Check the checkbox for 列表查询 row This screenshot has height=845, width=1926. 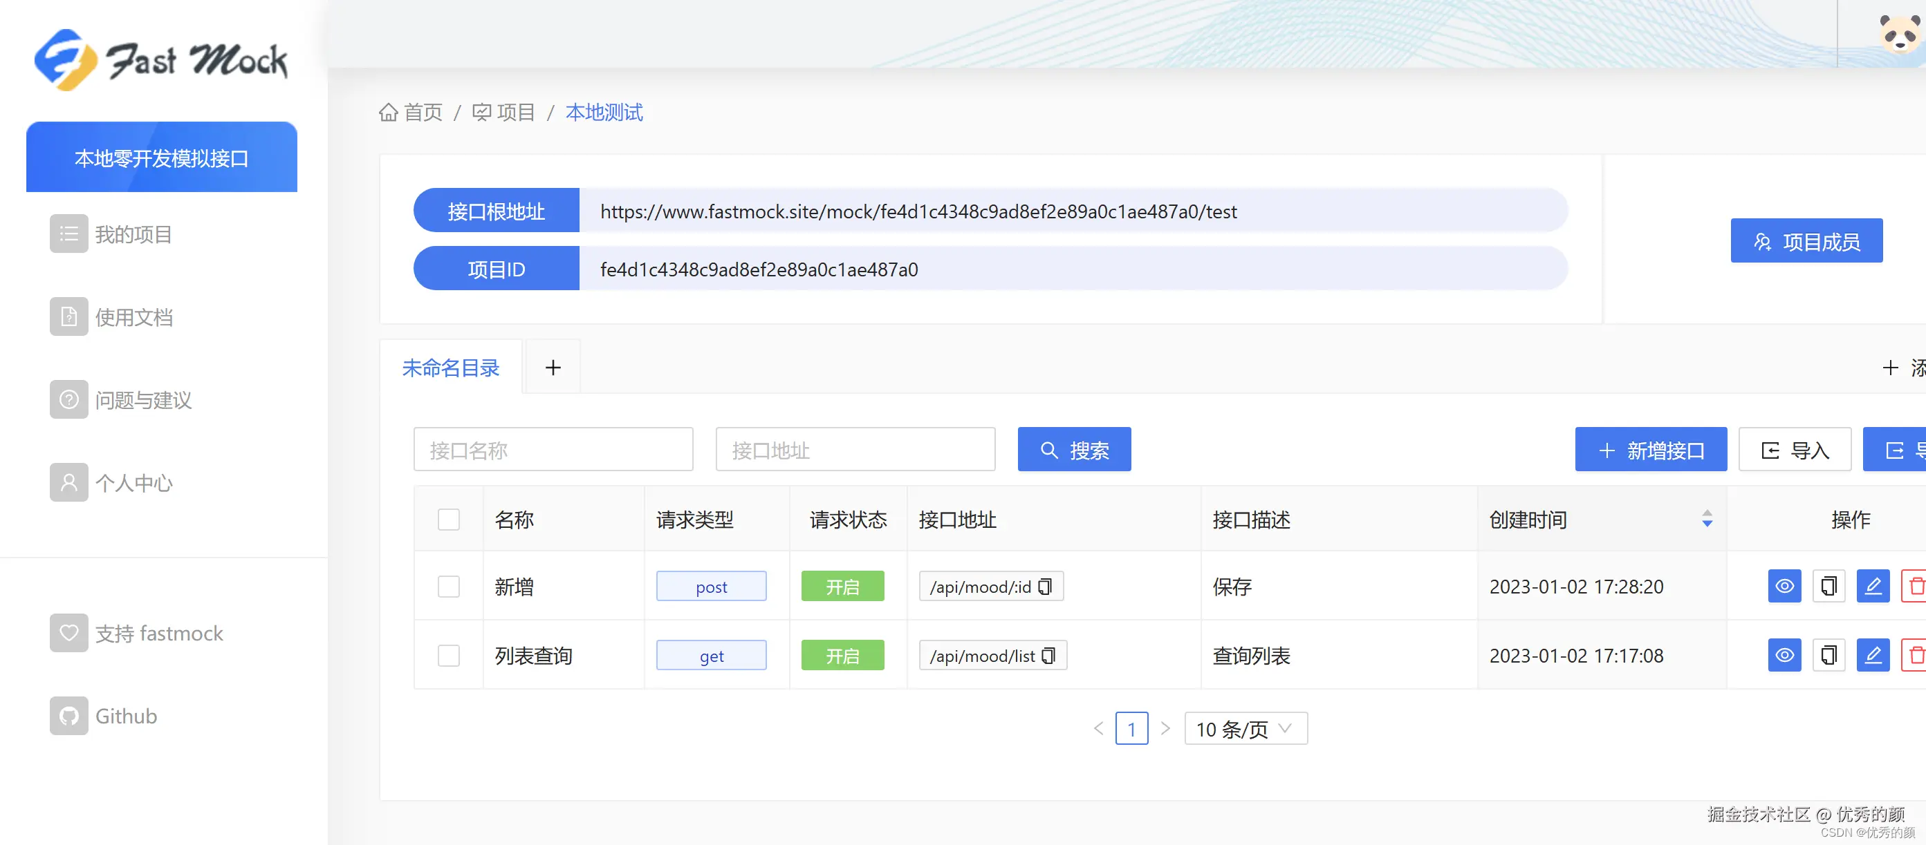pyautogui.click(x=449, y=655)
